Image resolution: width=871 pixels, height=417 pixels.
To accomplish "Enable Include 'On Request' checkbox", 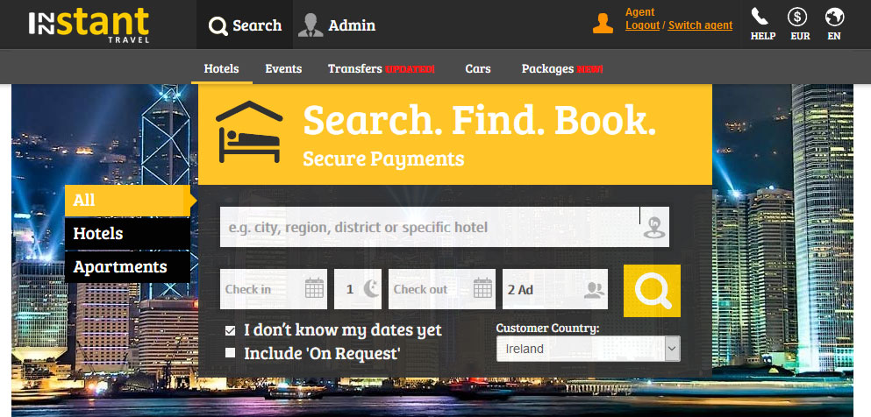I will click(x=230, y=353).
